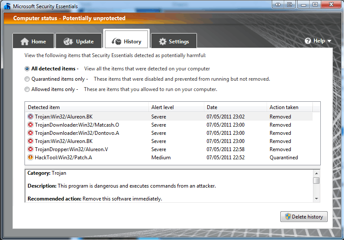This screenshot has width=344, height=240.
Task: Select Quarantined items only radio button
Action: pos(27,79)
